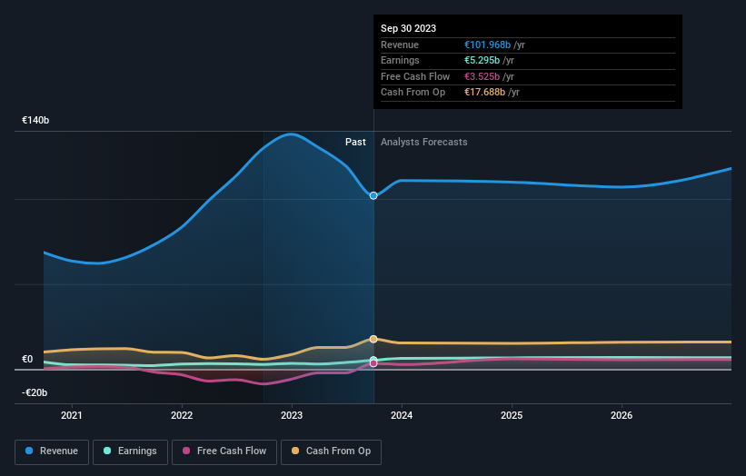Click the 2026 x-axis label
746x476 pixels.
coord(622,416)
